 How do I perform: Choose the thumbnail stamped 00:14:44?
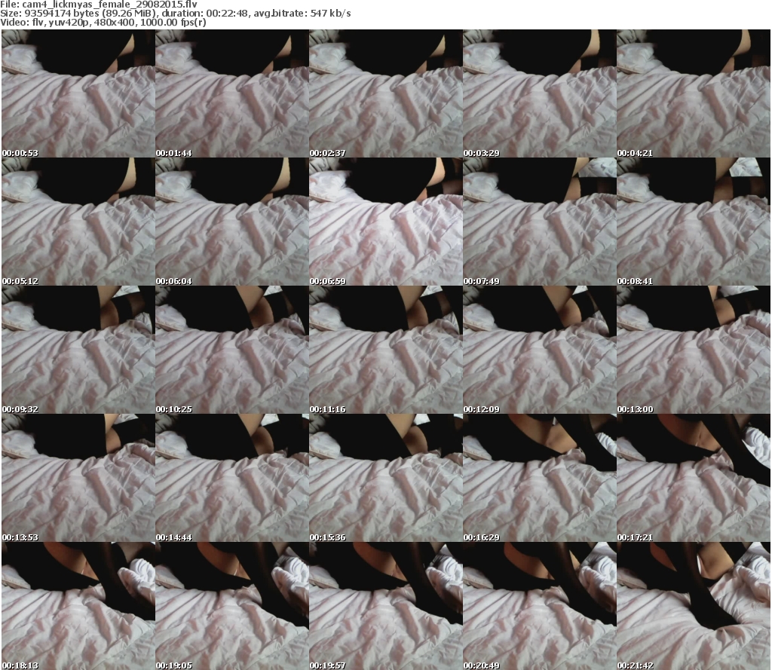pos(232,478)
